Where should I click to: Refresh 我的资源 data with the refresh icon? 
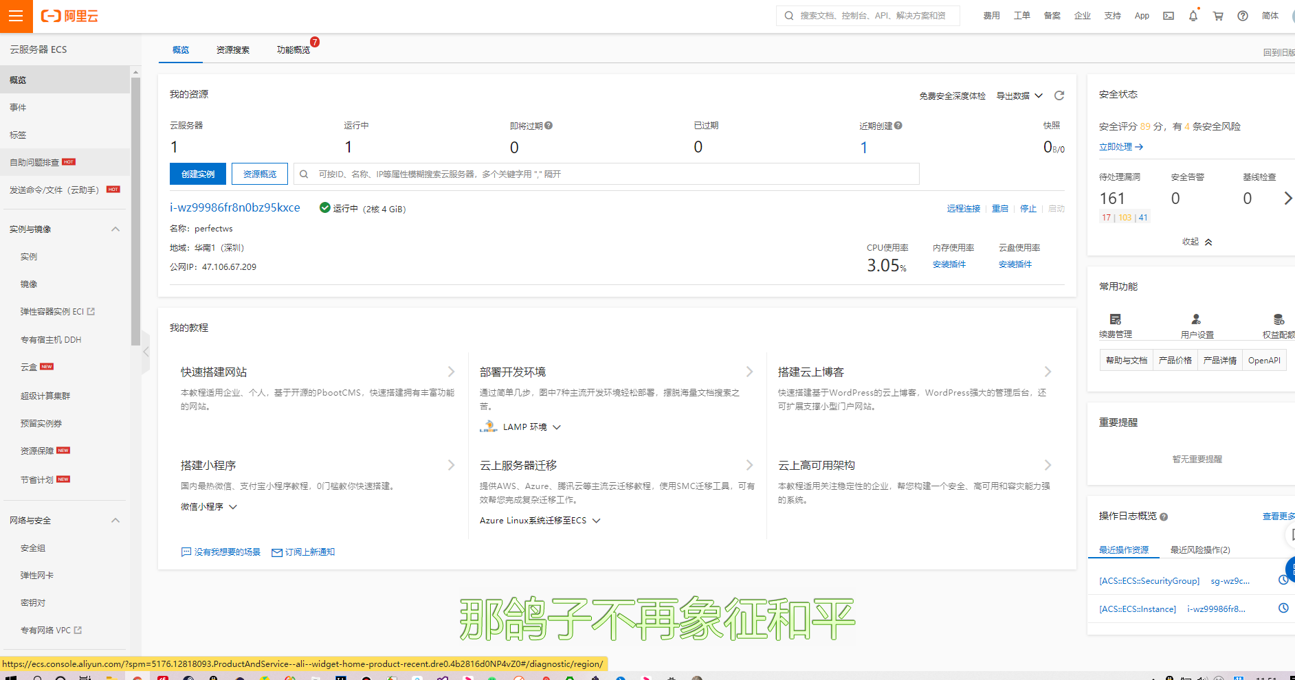(x=1059, y=95)
